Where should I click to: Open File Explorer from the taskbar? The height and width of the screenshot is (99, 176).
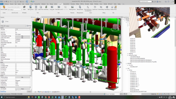point(29,97)
